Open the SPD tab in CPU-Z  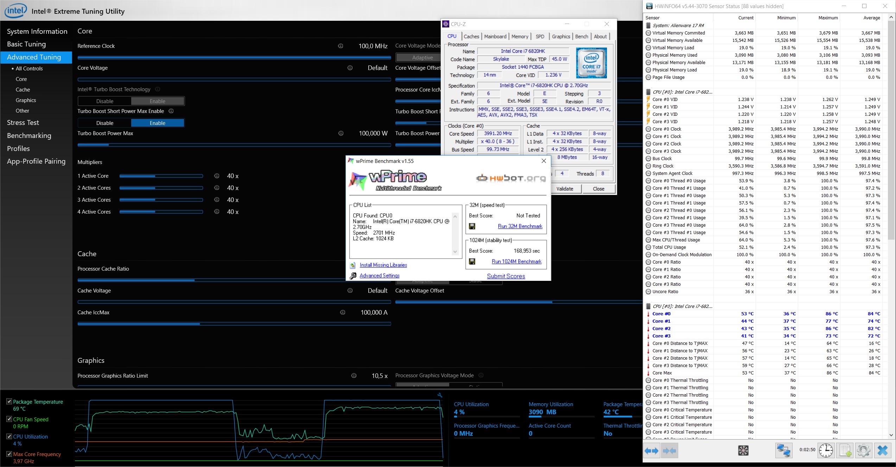pyautogui.click(x=540, y=36)
